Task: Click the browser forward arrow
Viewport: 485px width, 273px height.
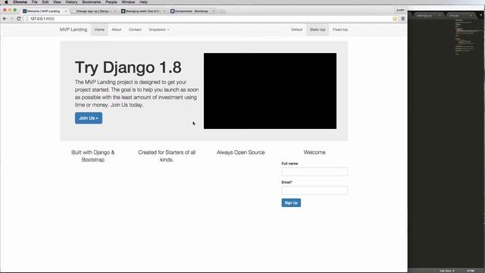Action: 11,18
